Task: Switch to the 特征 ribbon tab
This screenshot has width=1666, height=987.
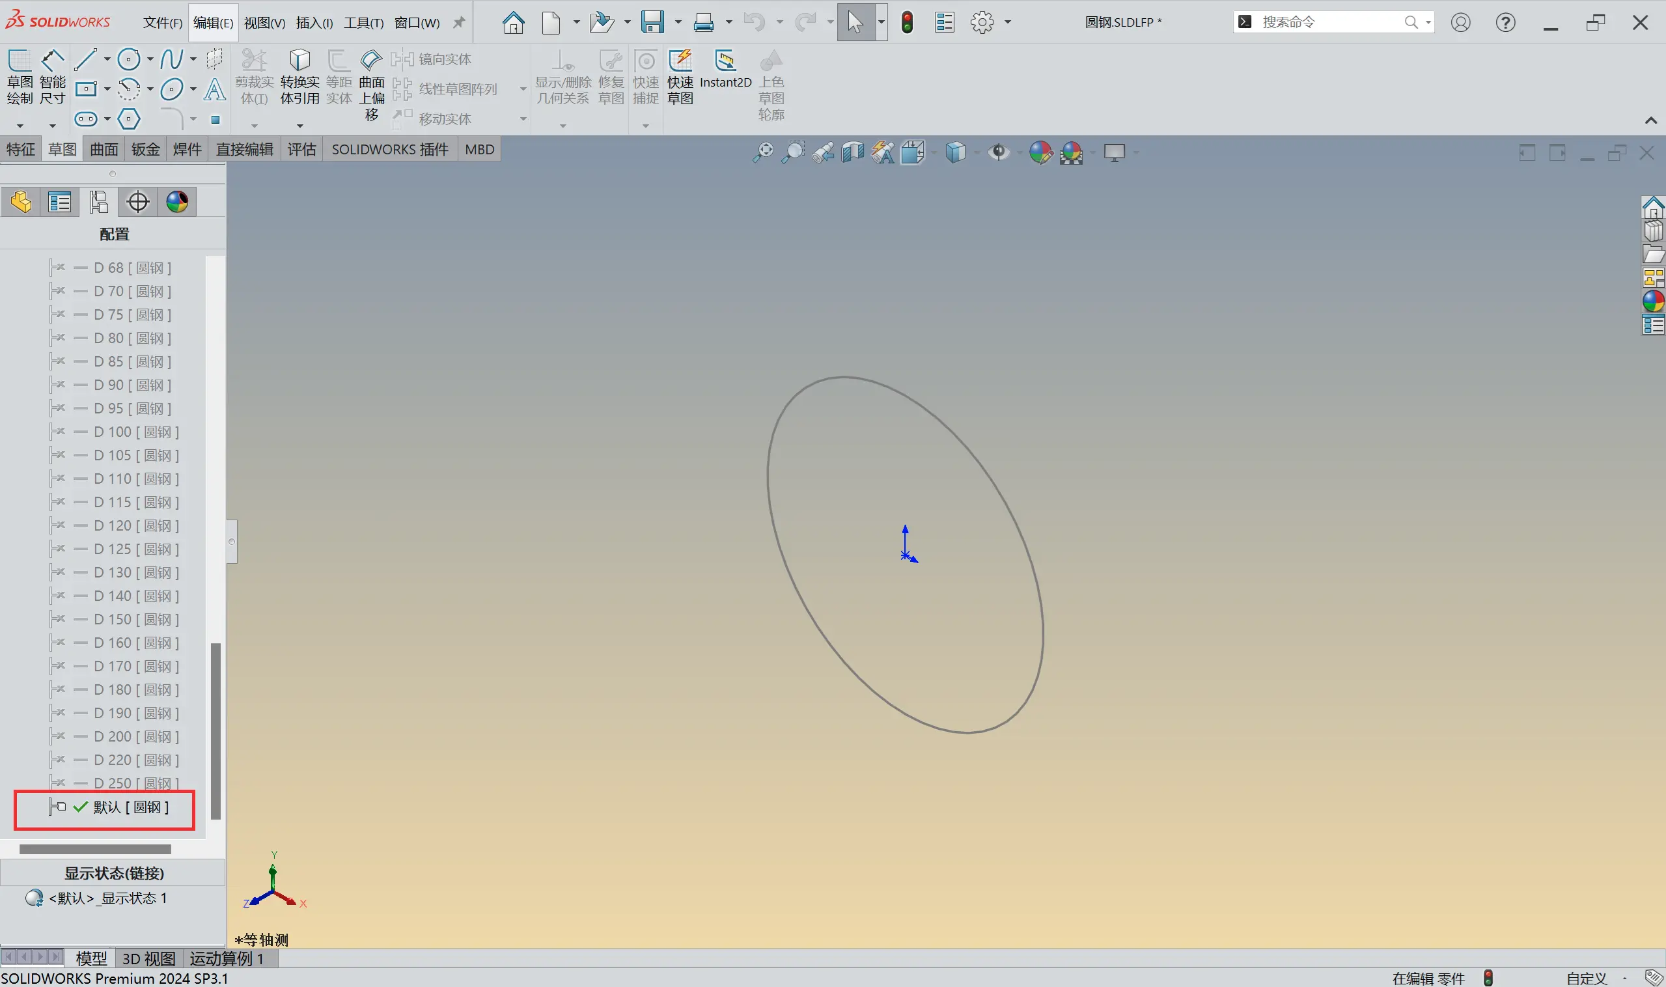Action: tap(21, 149)
